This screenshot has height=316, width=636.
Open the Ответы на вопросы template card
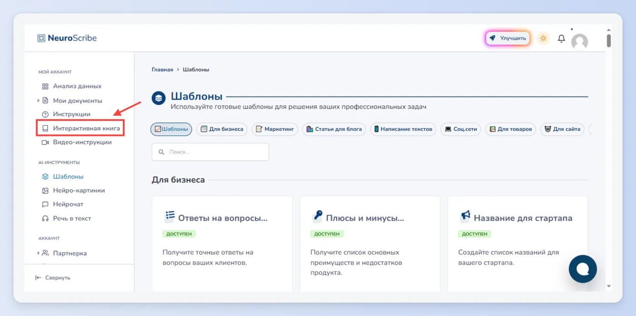222,243
